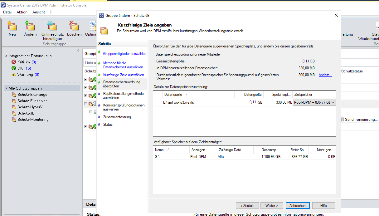Click wizard header folder icon
Image resolution: width=379 pixels, height=216 pixels.
pos(104,30)
